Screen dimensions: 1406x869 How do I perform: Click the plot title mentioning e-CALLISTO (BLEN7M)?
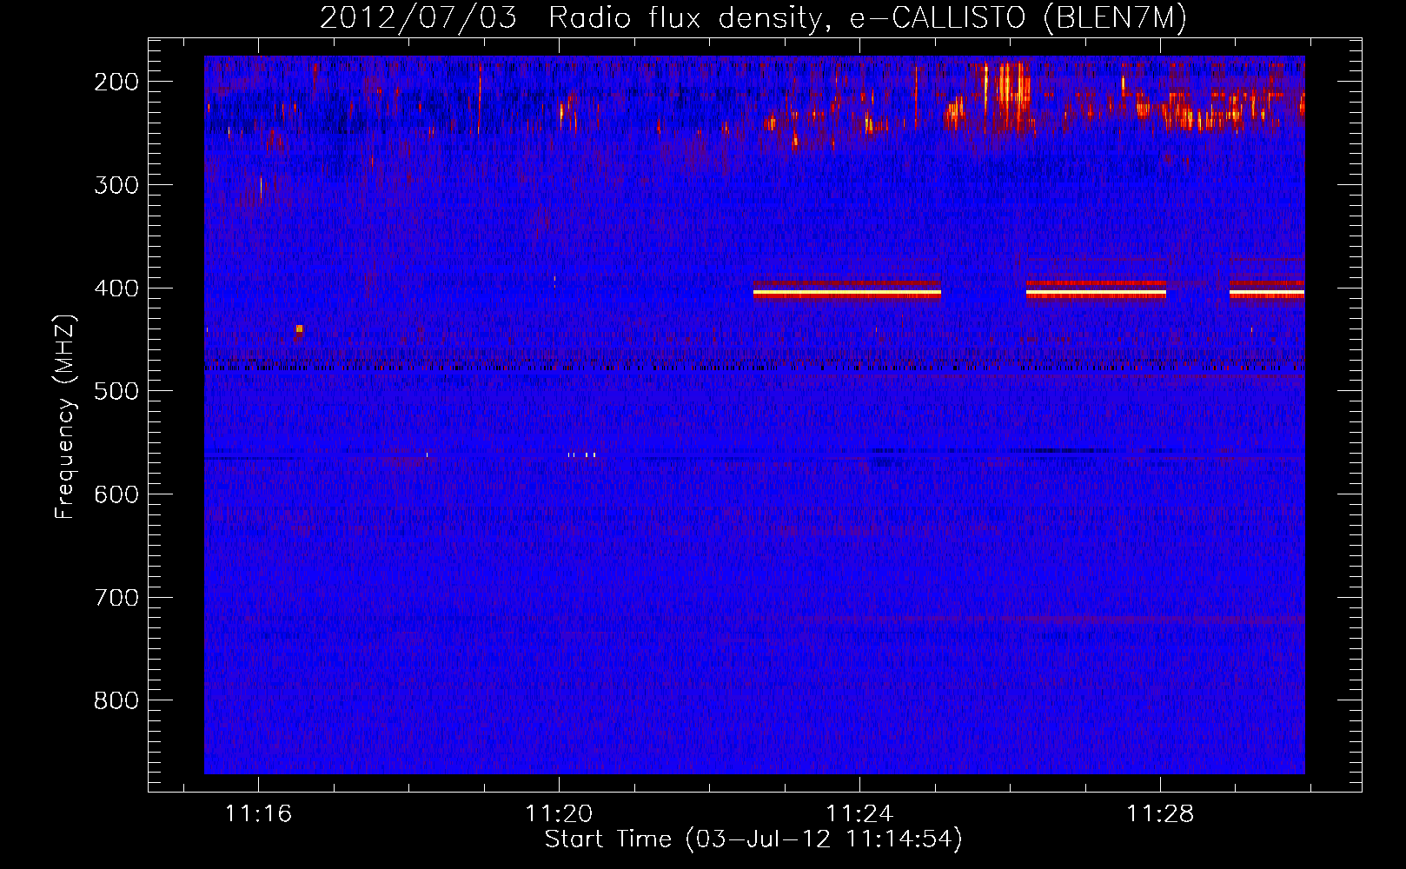(753, 18)
